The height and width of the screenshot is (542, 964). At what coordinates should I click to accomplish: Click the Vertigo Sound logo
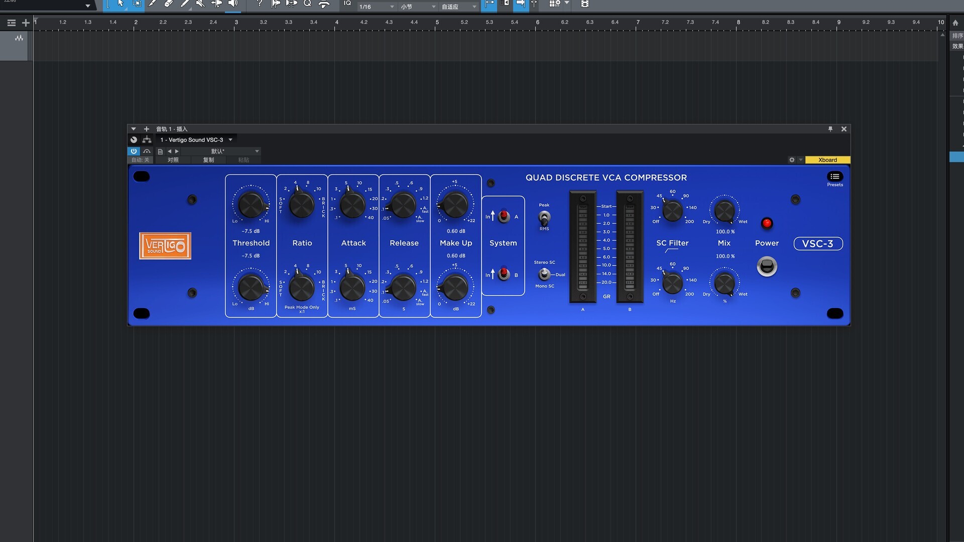click(x=165, y=246)
